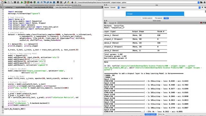Switch to the IPython console tab
This screenshot has width=206, height=116.
(150, 114)
